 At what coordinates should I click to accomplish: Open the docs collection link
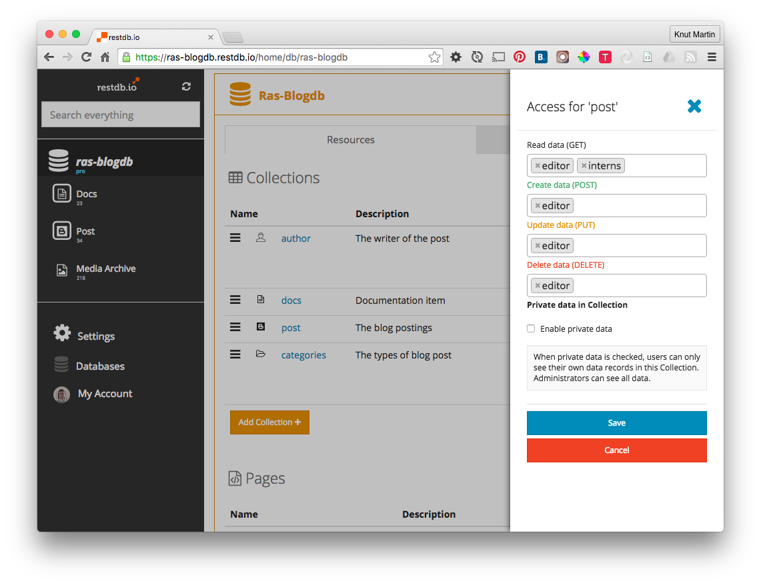291,300
